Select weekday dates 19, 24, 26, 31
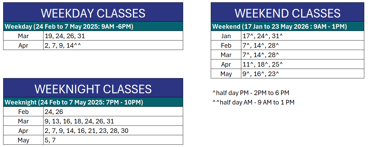 [65, 36]
